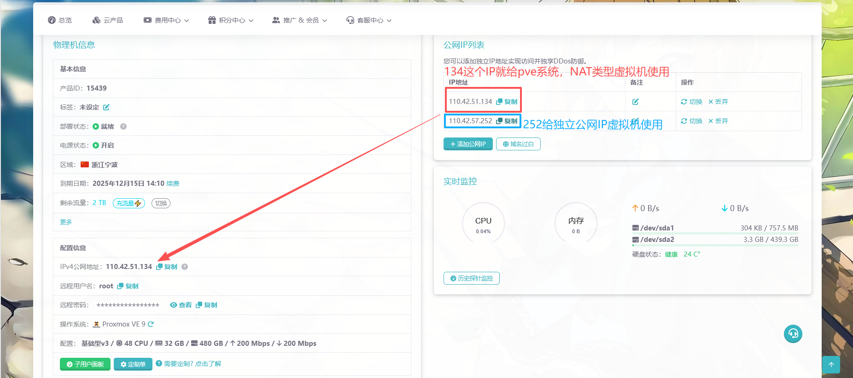
Task: Click 切换 for IP 110.42.51.134
Action: 692,102
